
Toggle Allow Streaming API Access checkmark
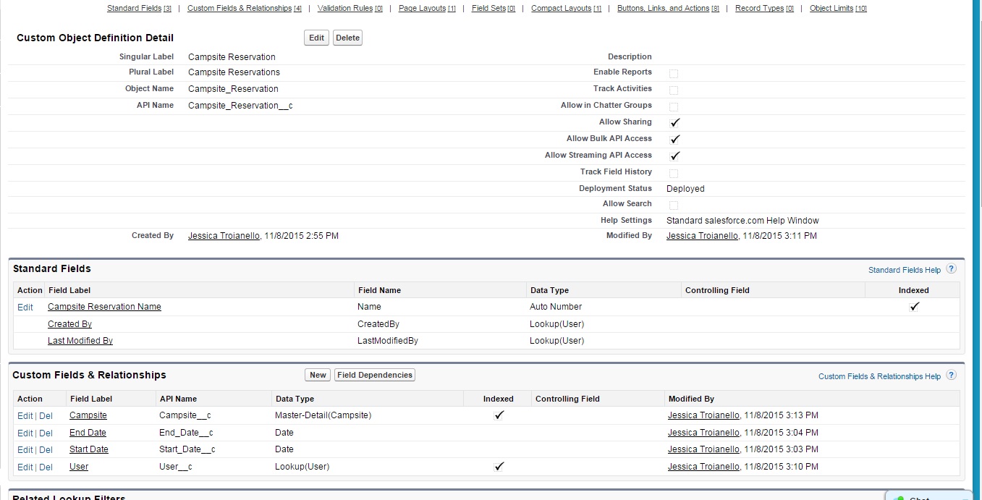675,156
